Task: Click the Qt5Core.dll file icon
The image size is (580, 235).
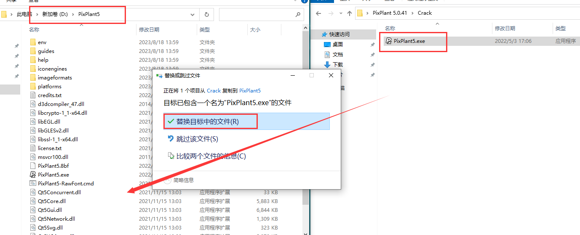Action: point(33,201)
